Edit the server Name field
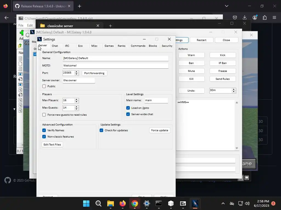Image resolution: width=281 pixels, height=210 pixels. click(x=116, y=58)
